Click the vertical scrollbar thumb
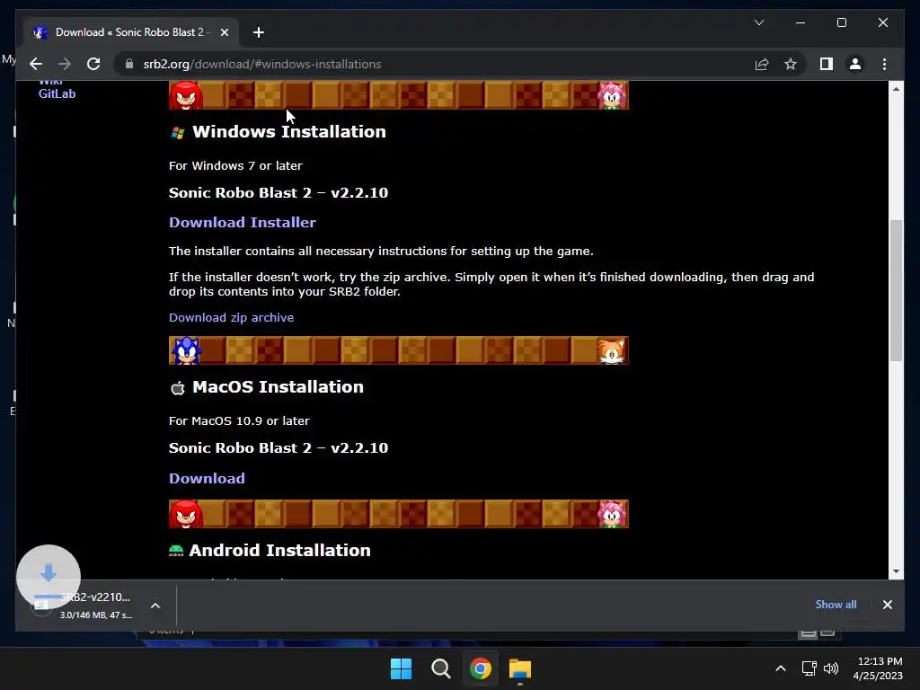This screenshot has height=690, width=920. click(x=896, y=290)
